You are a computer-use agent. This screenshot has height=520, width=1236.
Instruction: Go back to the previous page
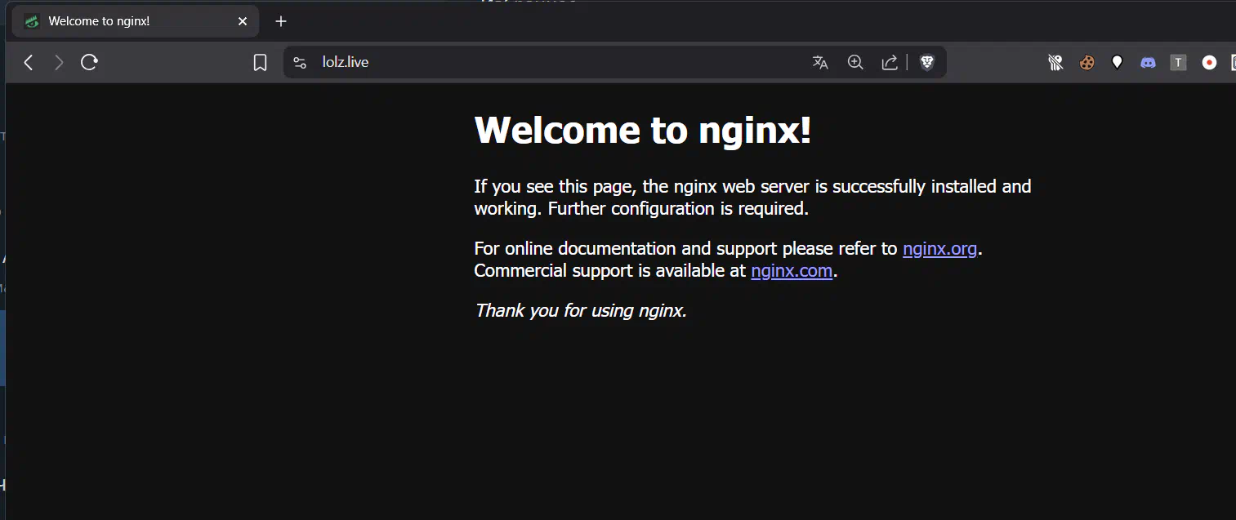[29, 62]
